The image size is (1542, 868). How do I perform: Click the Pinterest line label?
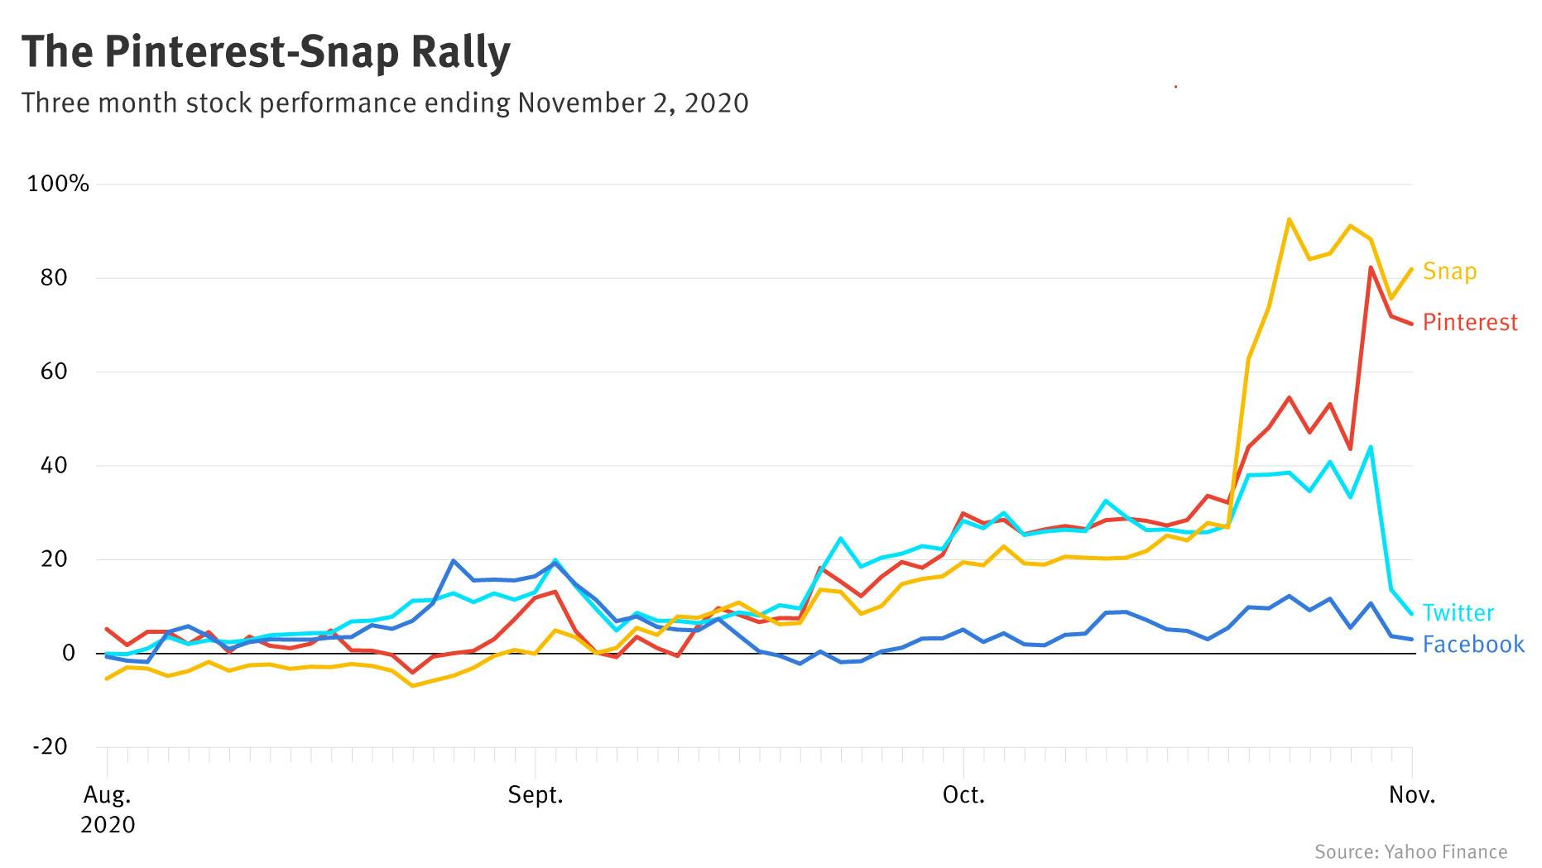pyautogui.click(x=1470, y=322)
